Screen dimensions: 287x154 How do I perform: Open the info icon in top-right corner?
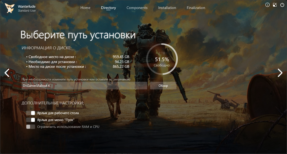(x=267, y=5)
